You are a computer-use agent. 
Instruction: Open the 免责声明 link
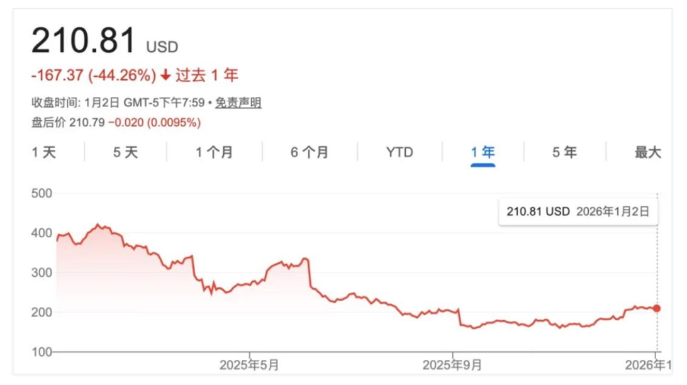tap(238, 103)
